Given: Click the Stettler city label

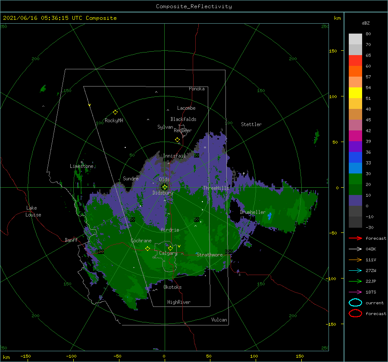Looking at the screenshot, I should point(251,124).
